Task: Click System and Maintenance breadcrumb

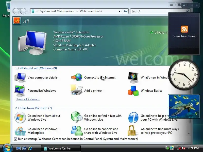Action: [57, 11]
